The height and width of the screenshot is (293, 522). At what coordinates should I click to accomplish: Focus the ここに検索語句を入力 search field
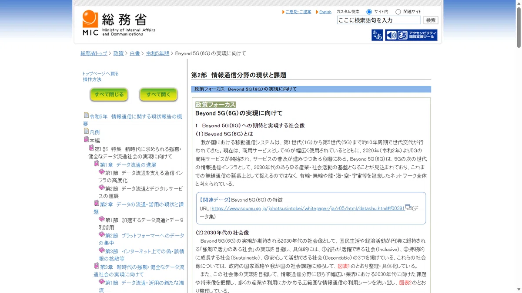pos(379,20)
